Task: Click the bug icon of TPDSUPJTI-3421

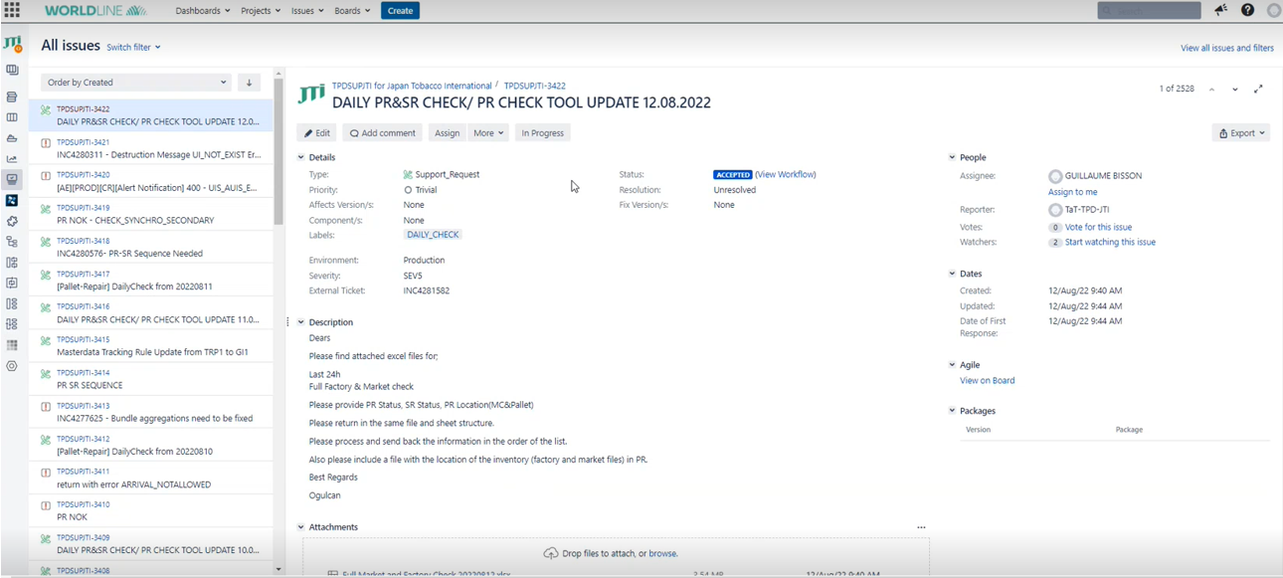Action: click(x=46, y=143)
